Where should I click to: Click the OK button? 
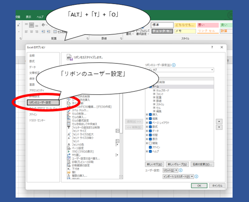(199, 186)
